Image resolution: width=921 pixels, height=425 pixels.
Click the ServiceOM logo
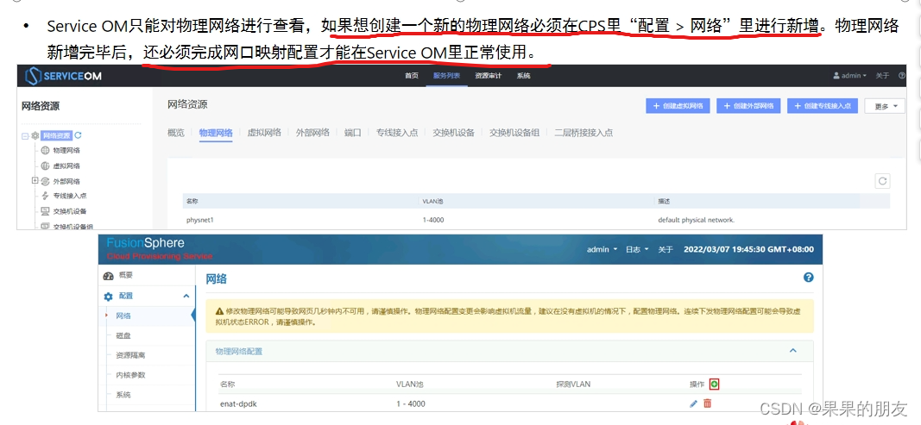63,76
